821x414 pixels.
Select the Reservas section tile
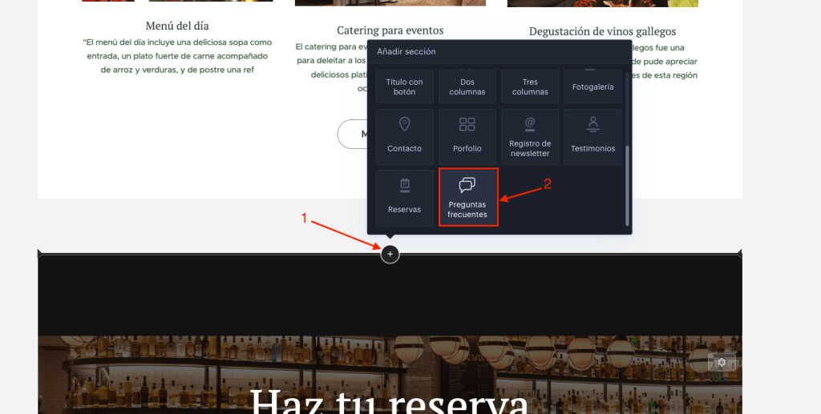[404, 198]
